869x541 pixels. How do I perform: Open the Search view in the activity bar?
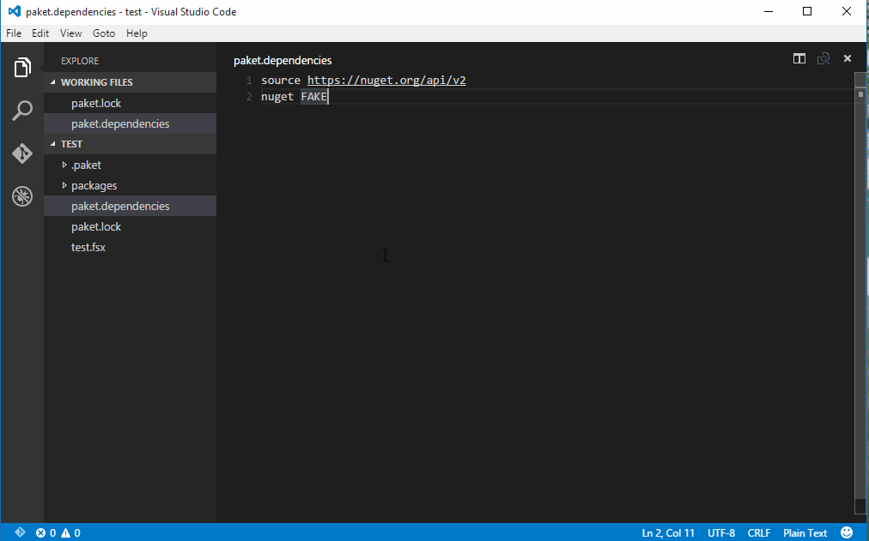pos(22,110)
